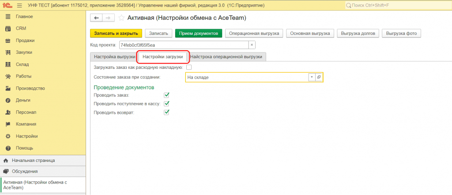Uncheck Проводить поступление в кассу
452x195 pixels.
[x=166, y=104]
